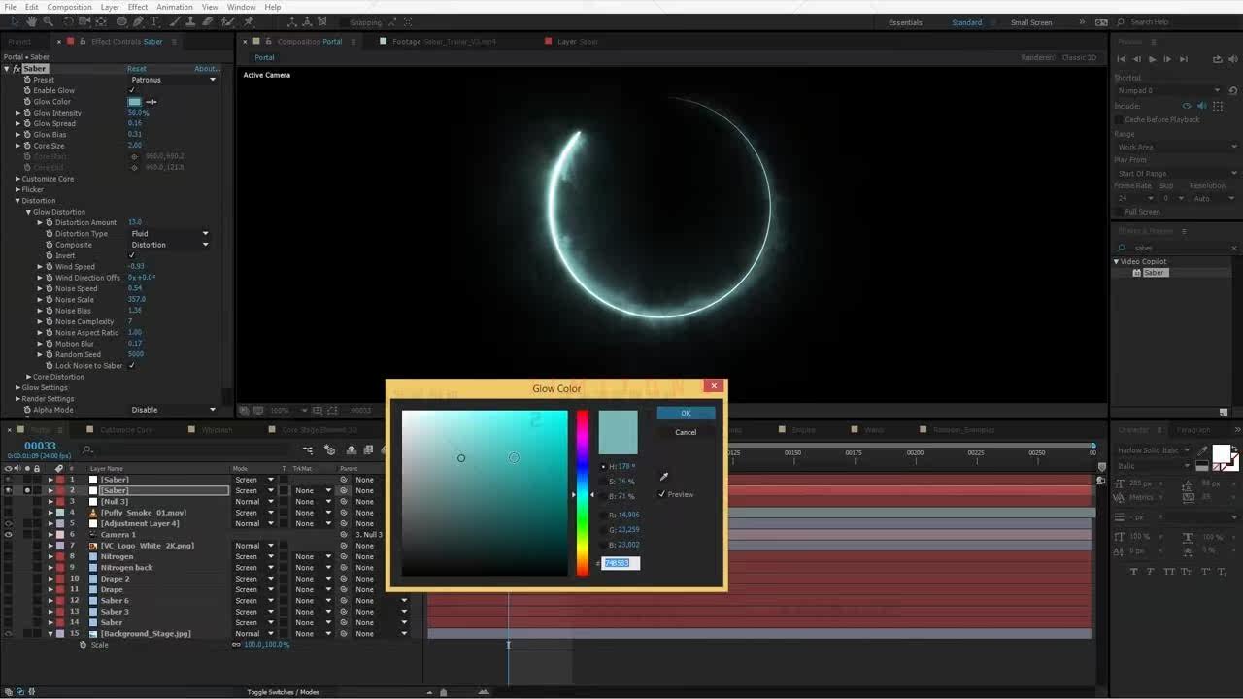Click the hue slider in the color picker

coord(583,492)
